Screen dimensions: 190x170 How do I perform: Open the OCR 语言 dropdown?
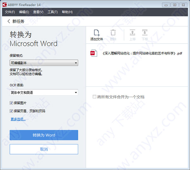click(44, 93)
